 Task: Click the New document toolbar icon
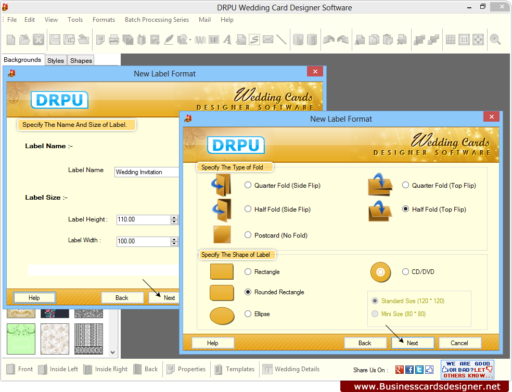click(11, 40)
